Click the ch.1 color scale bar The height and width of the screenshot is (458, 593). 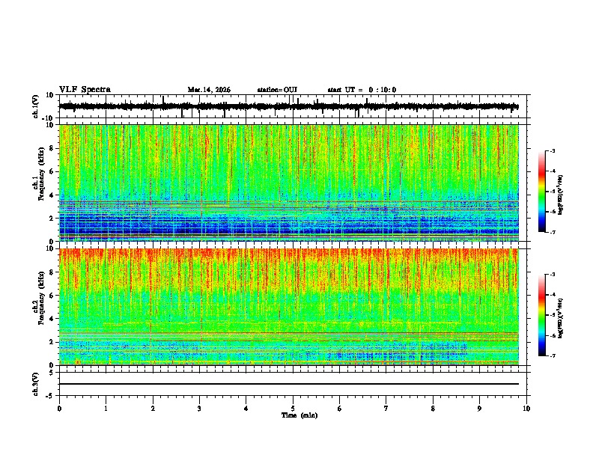point(541,192)
